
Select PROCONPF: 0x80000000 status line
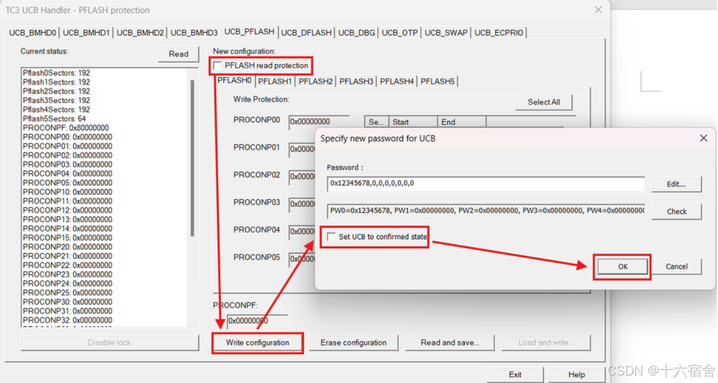tap(66, 128)
